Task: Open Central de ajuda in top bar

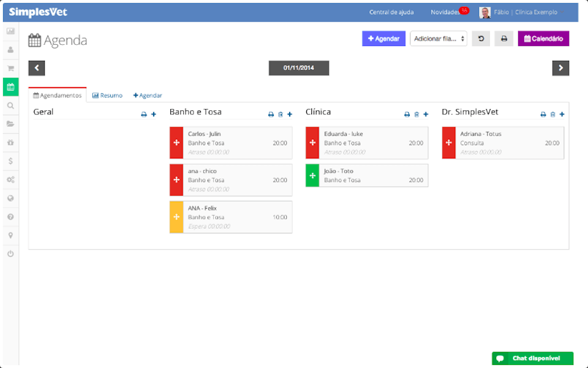Action: [391, 12]
